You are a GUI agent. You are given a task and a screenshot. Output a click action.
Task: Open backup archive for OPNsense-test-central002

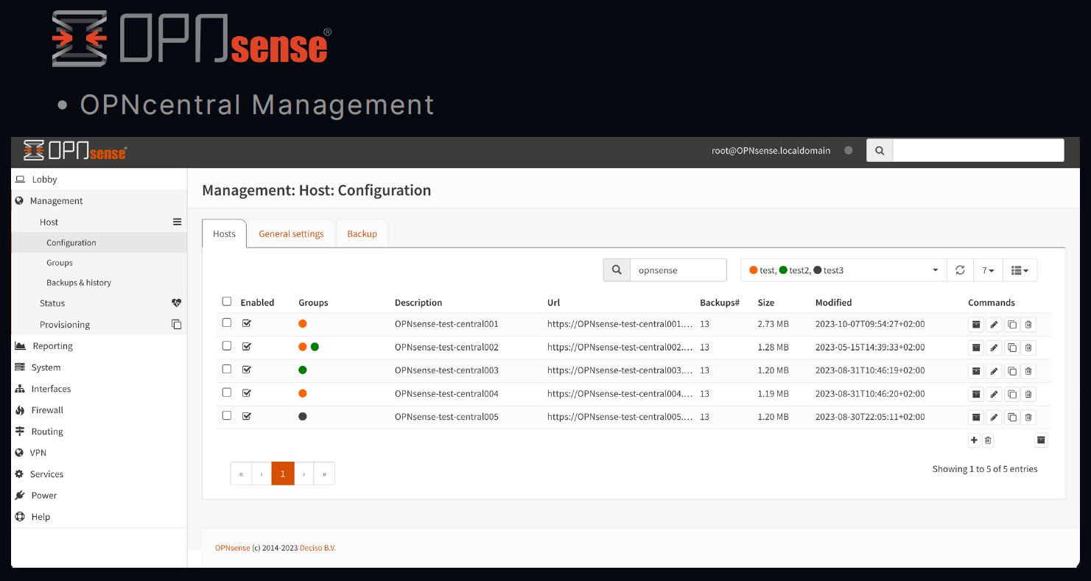pyautogui.click(x=976, y=348)
